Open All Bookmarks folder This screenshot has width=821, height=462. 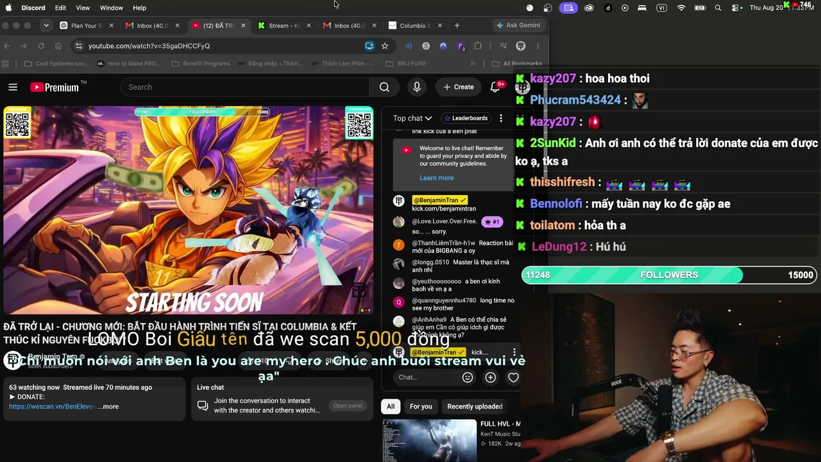(x=517, y=64)
